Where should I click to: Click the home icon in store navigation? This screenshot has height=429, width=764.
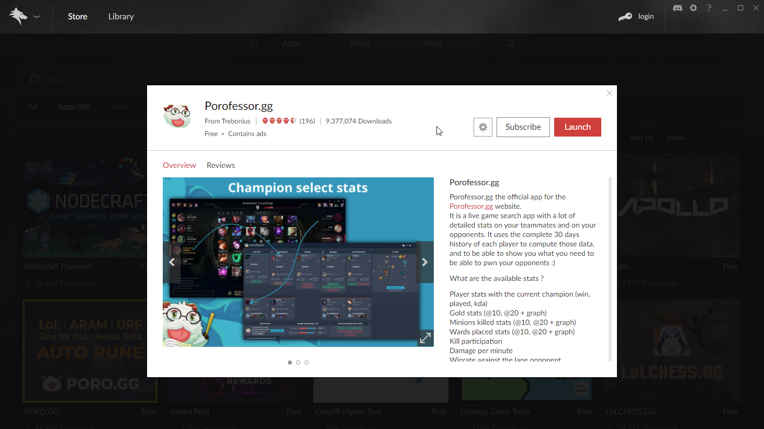coord(254,43)
